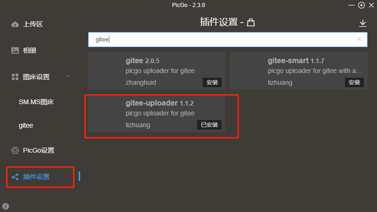Click the grid icon for 图床设置
377x212 pixels.
click(15, 77)
